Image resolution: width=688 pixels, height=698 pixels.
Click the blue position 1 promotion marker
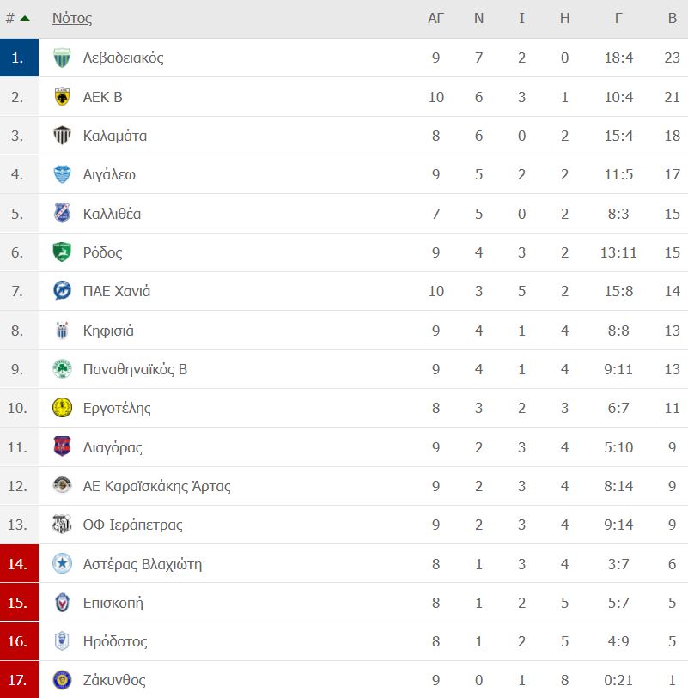[19, 58]
